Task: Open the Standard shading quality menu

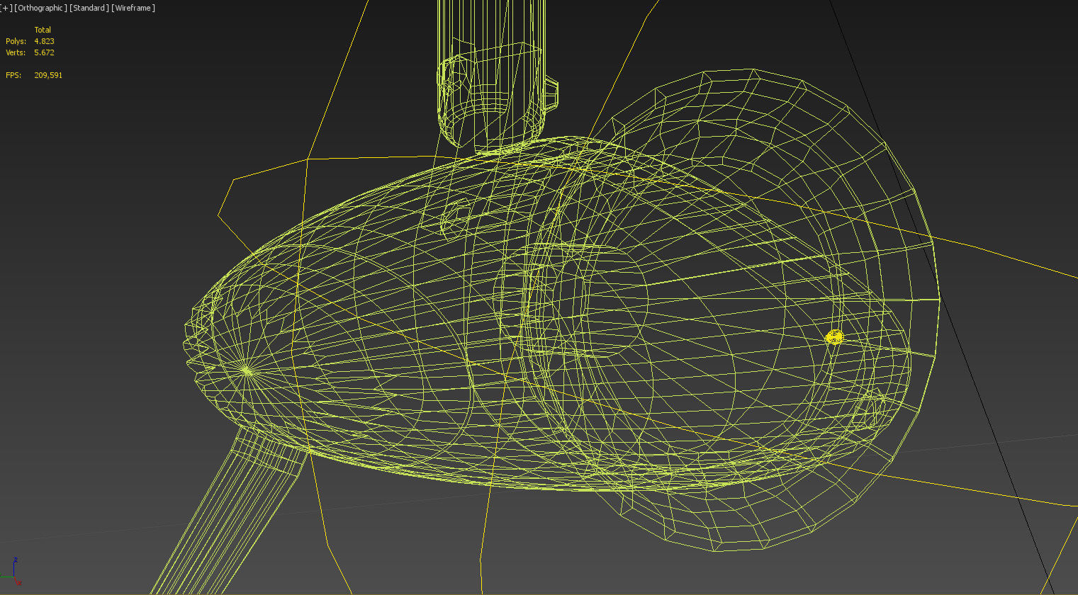Action: [89, 8]
